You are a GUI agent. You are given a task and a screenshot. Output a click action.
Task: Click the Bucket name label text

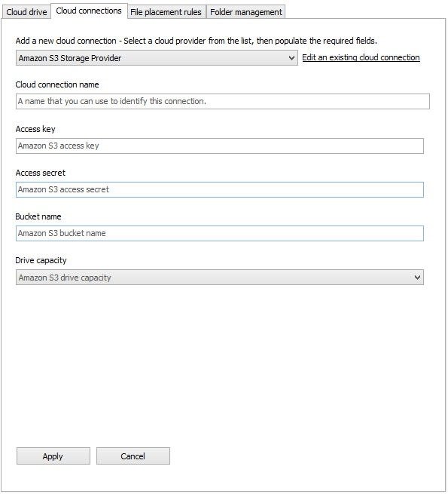click(x=38, y=216)
